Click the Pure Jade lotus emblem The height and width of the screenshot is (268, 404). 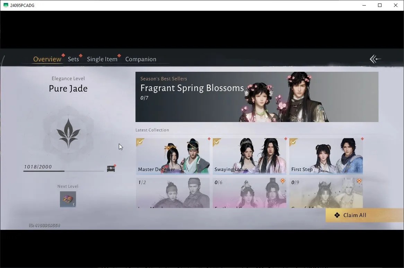68,133
